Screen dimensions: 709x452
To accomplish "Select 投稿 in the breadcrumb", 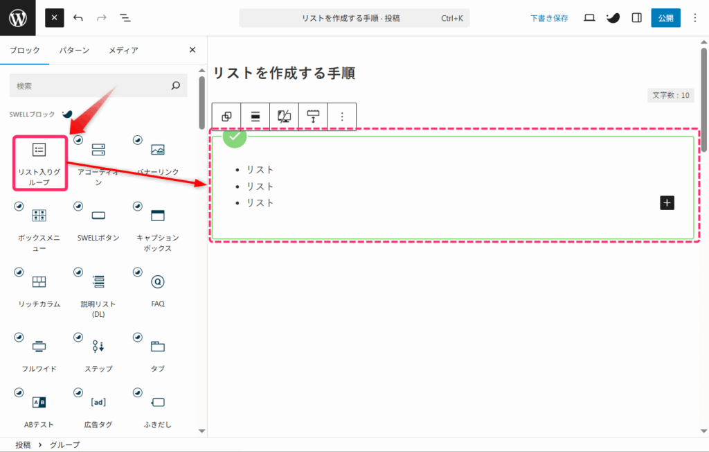I will pos(23,445).
